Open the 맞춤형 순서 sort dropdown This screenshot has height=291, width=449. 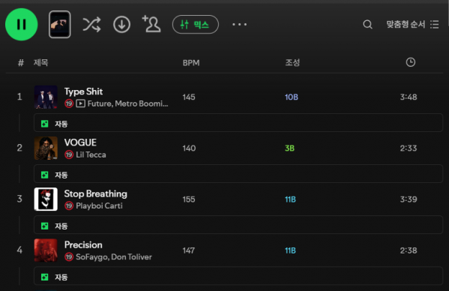(x=412, y=24)
